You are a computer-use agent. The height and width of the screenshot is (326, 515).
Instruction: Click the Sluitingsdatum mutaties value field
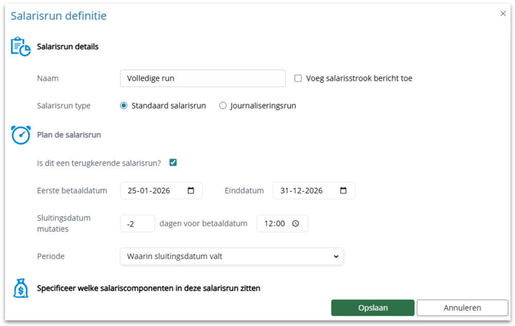pos(137,223)
